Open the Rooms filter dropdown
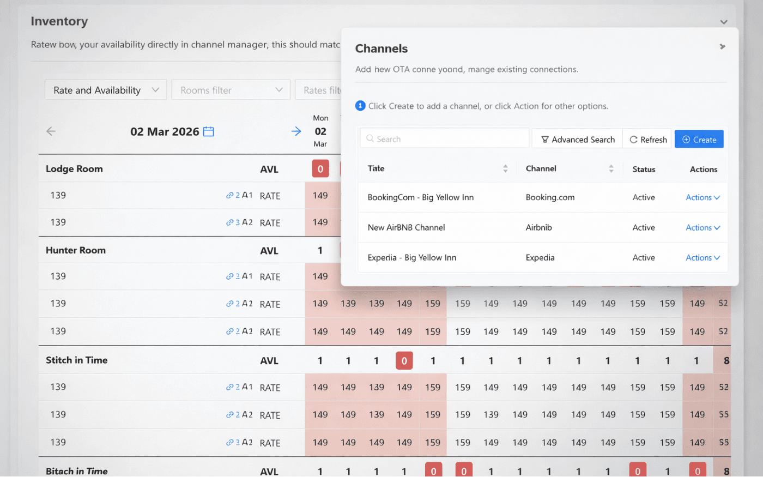Viewport: 763px width, 477px height. pyautogui.click(x=230, y=89)
